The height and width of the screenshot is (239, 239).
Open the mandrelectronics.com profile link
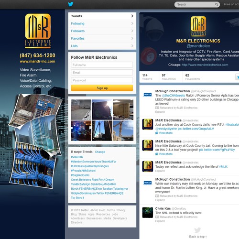click(x=205, y=65)
